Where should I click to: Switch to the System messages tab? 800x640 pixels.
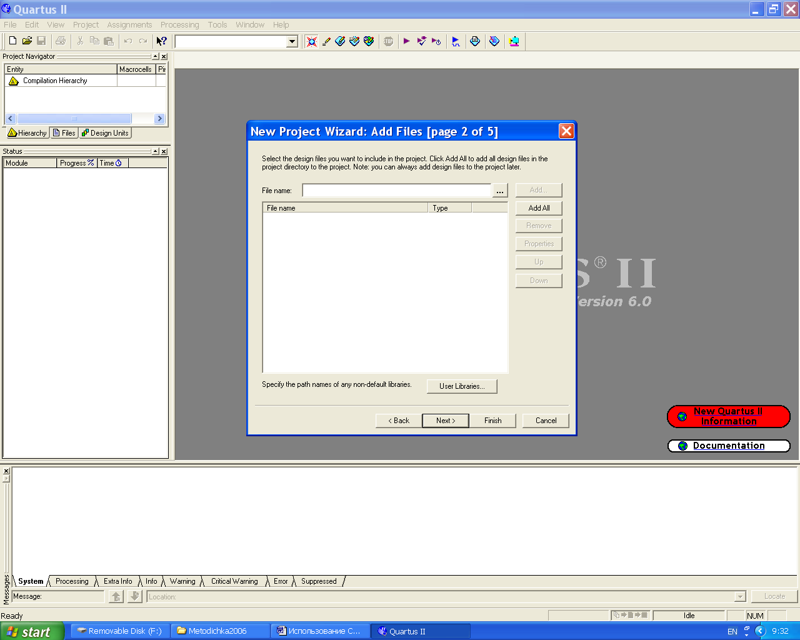pyautogui.click(x=31, y=581)
